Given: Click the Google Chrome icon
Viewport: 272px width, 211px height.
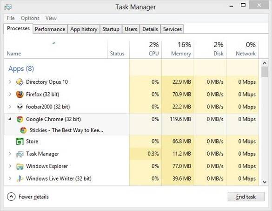Looking at the screenshot, I should point(20,119).
